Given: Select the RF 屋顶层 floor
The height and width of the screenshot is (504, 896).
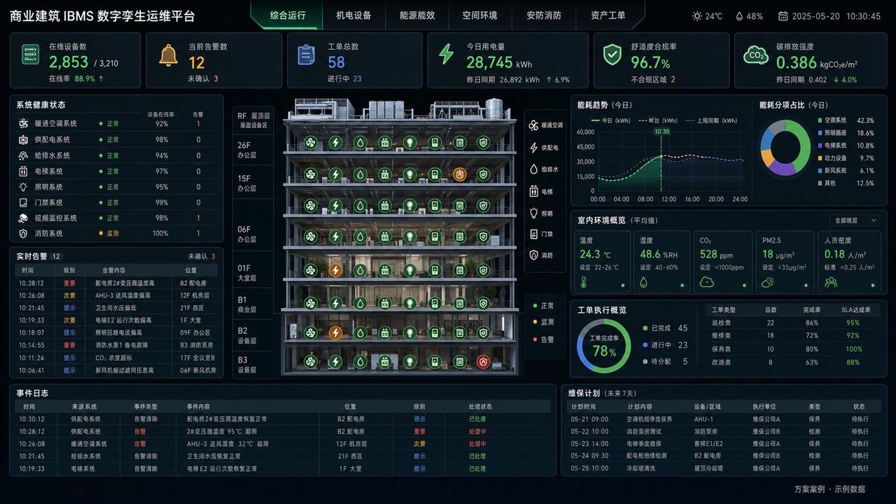Looking at the screenshot, I should [x=253, y=120].
